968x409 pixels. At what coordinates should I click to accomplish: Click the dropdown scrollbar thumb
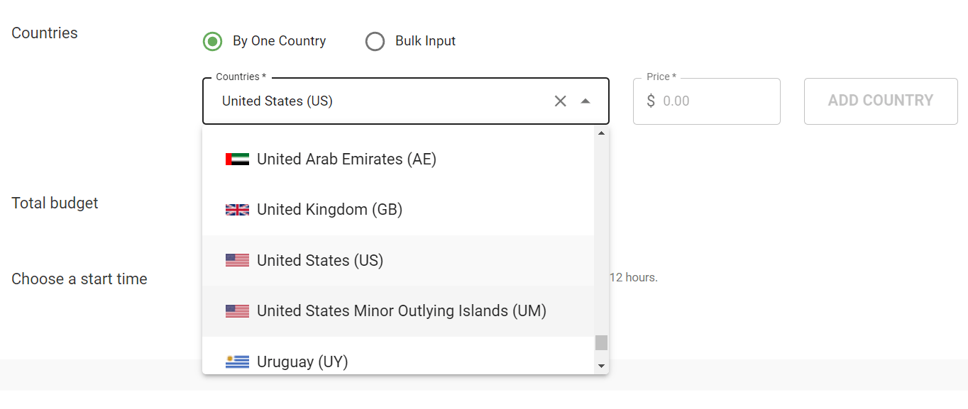(601, 344)
